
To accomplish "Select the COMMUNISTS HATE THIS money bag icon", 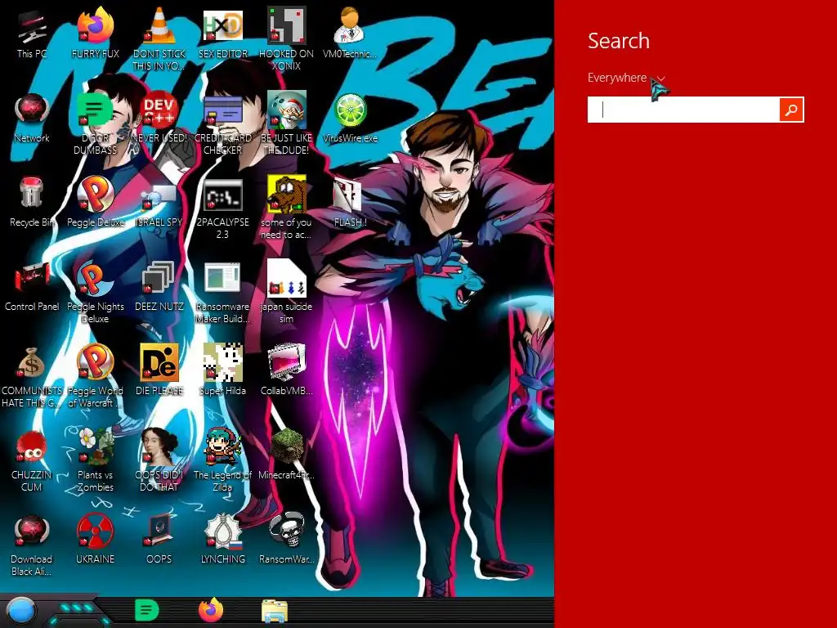I will (32, 362).
